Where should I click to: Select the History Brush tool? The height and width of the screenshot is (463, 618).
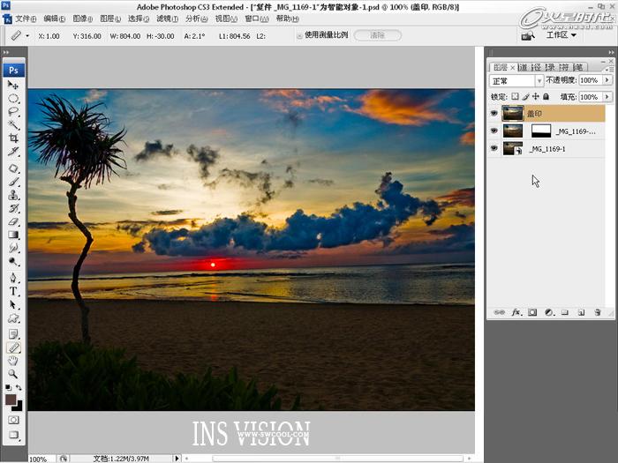point(13,208)
